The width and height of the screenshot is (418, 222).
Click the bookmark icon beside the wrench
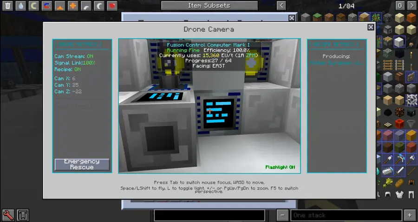(x=23, y=215)
